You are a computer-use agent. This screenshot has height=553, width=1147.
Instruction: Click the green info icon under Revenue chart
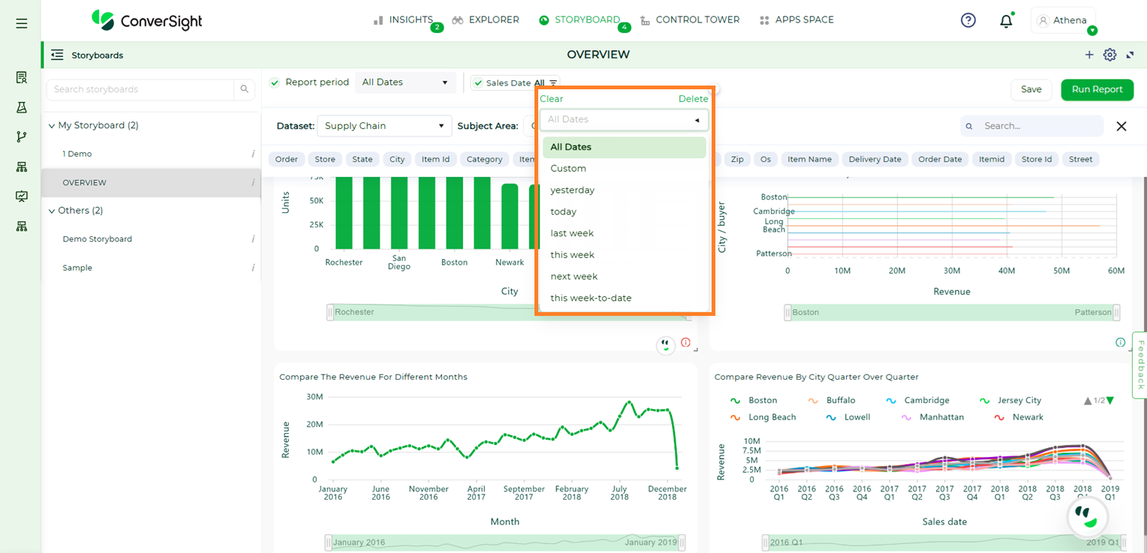[x=1120, y=342]
